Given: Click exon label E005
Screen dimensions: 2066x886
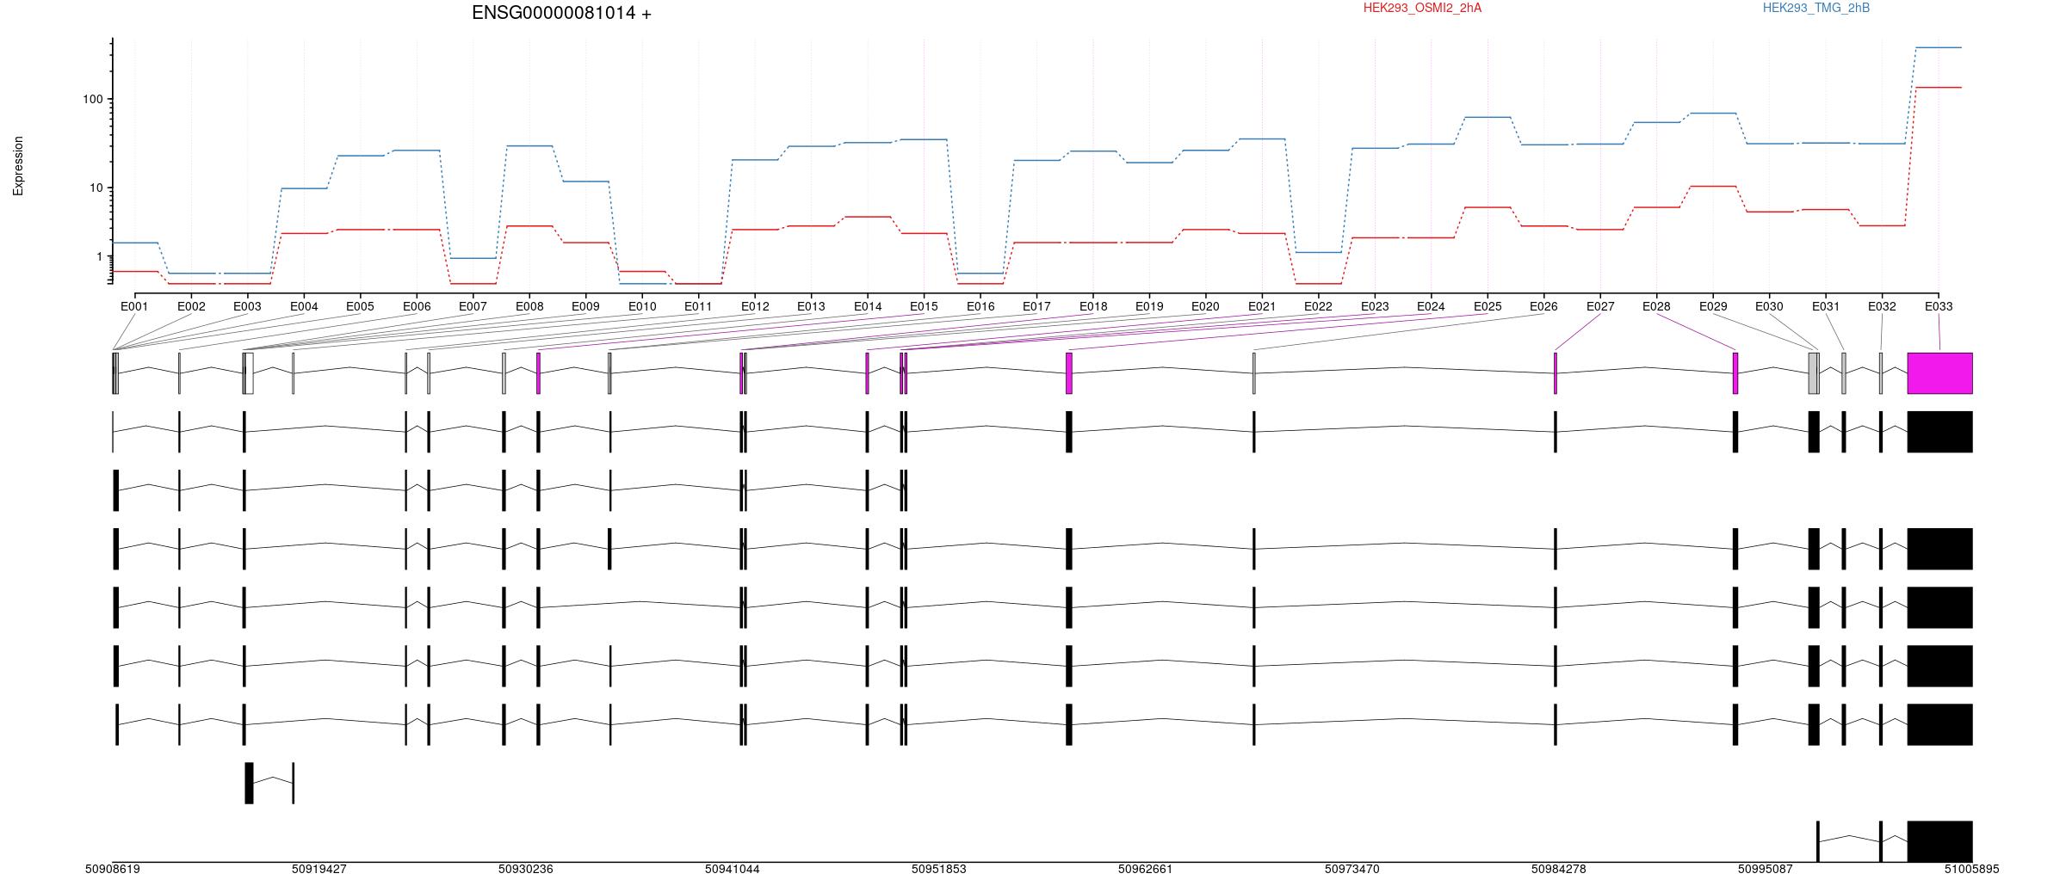Looking at the screenshot, I should tap(360, 306).
